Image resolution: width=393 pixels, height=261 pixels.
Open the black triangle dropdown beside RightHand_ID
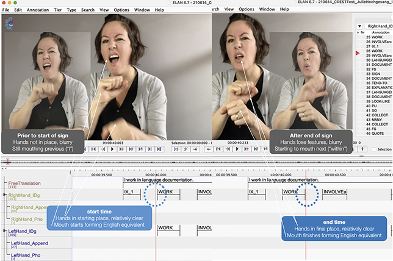359,26
